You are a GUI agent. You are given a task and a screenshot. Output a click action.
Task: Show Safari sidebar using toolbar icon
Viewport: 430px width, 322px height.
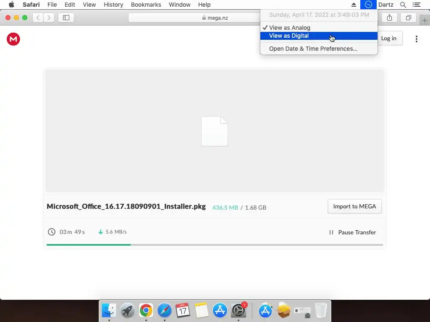tap(66, 18)
